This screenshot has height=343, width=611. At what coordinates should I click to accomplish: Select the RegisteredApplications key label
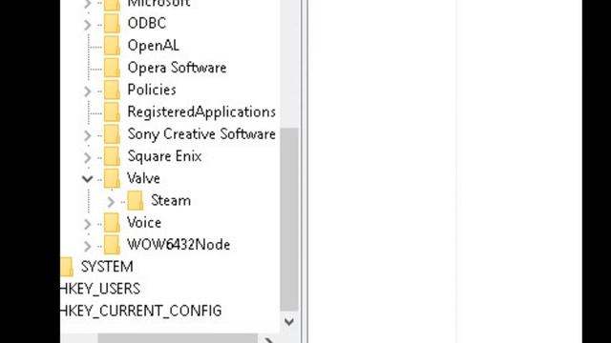click(x=201, y=112)
